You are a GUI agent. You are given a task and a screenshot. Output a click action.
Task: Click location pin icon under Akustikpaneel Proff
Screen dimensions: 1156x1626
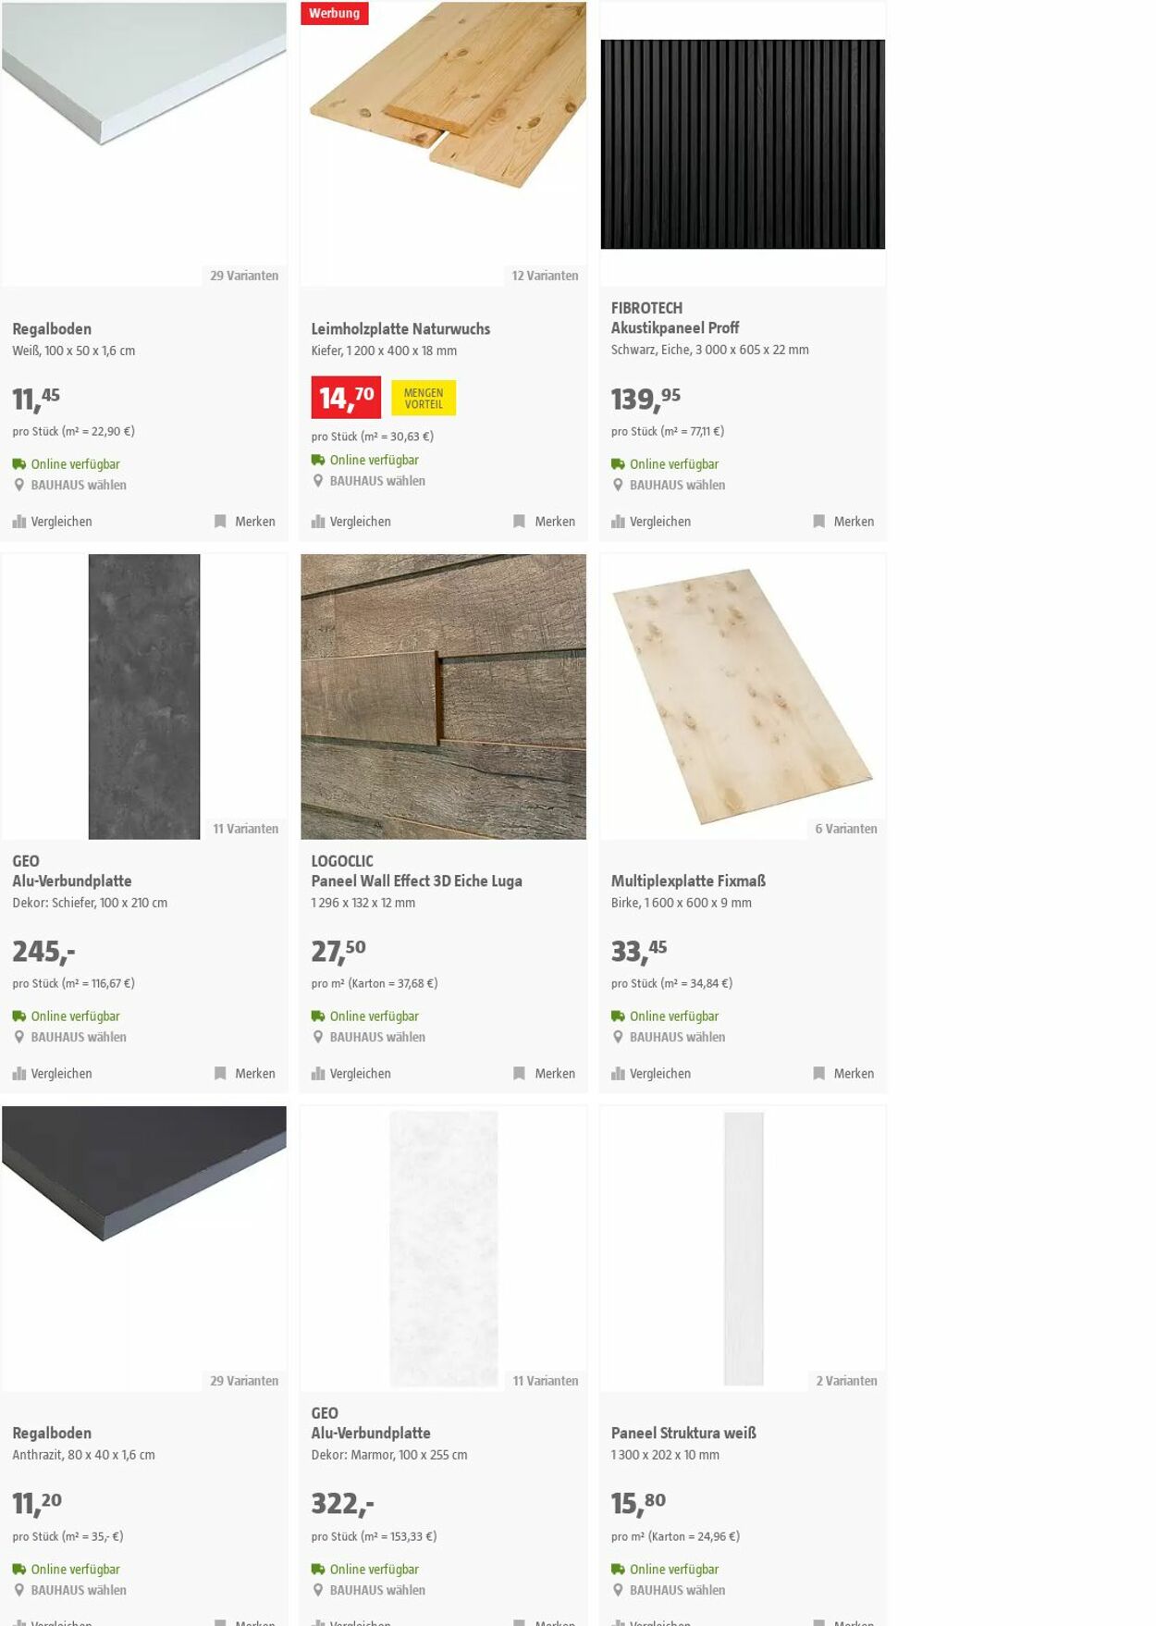pos(618,485)
